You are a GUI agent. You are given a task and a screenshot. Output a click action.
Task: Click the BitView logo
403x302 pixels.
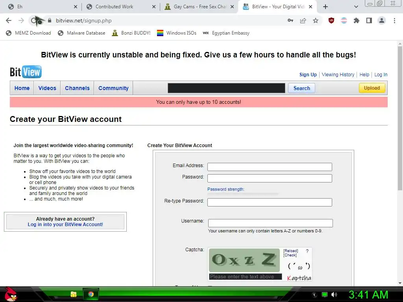coord(26,72)
